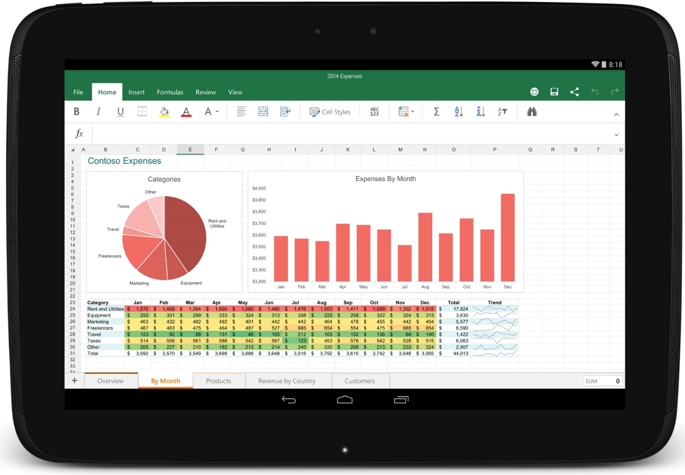Sort data with the A-Z sort icon

tap(458, 111)
